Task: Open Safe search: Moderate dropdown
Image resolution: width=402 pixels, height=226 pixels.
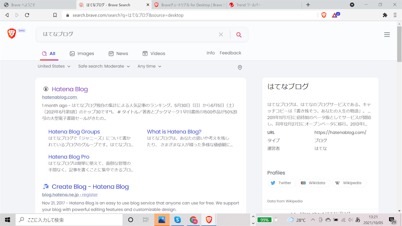Action: click(104, 66)
